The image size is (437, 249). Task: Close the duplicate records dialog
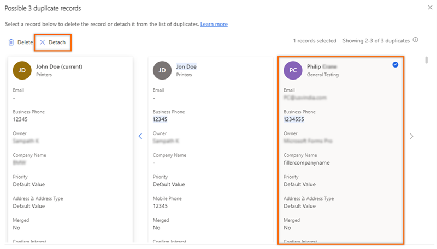click(x=430, y=8)
